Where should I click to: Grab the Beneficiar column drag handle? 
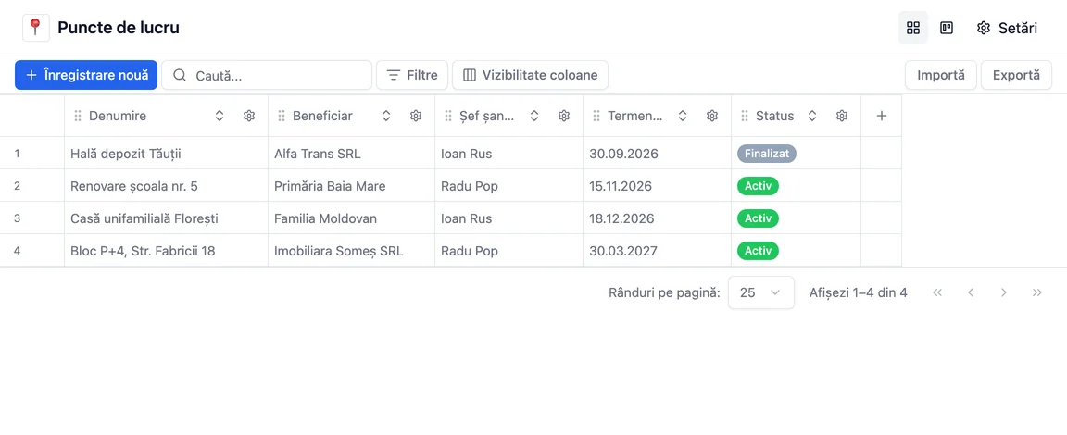tap(281, 117)
